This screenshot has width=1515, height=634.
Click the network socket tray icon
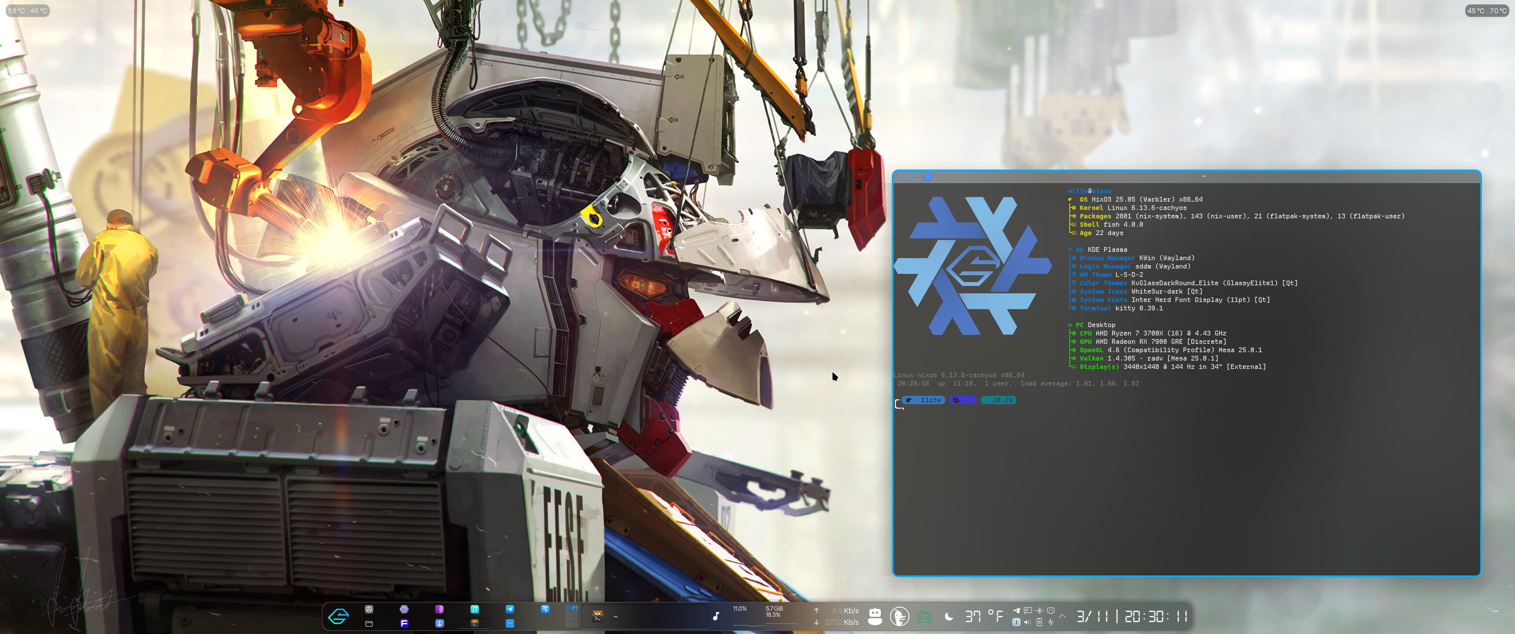tap(1051, 611)
